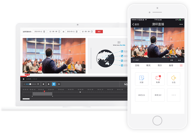Step to the previous frame
The width and height of the screenshot is (191, 133).
pos(43,84)
